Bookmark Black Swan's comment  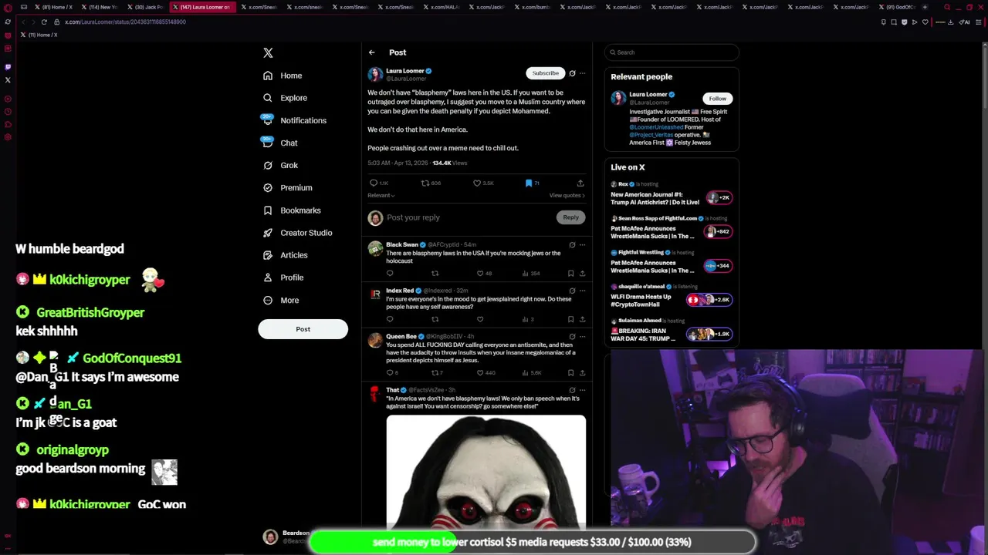pyautogui.click(x=570, y=273)
